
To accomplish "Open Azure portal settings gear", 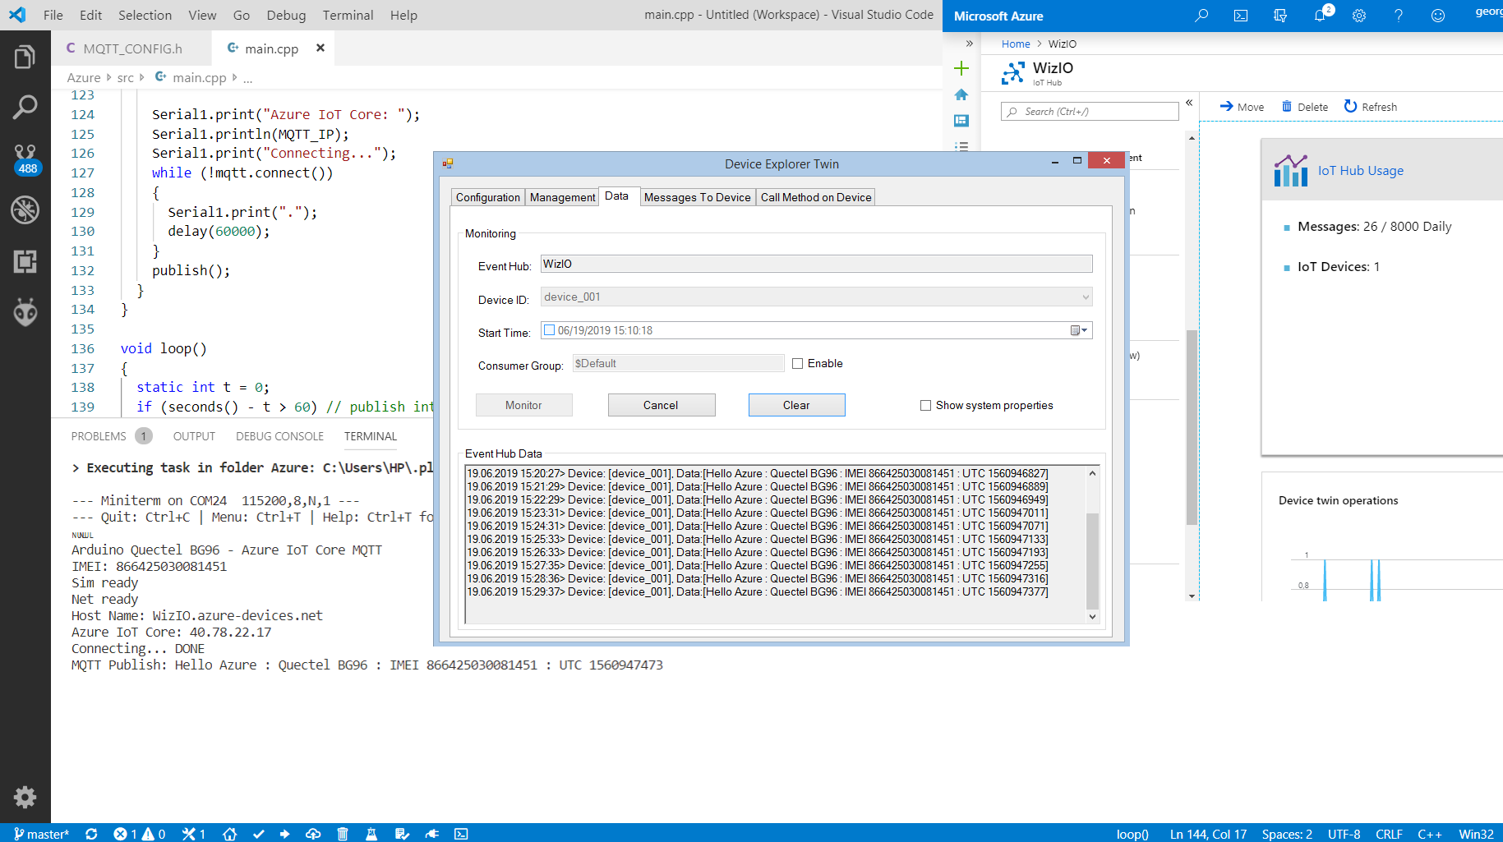I will (x=1359, y=16).
